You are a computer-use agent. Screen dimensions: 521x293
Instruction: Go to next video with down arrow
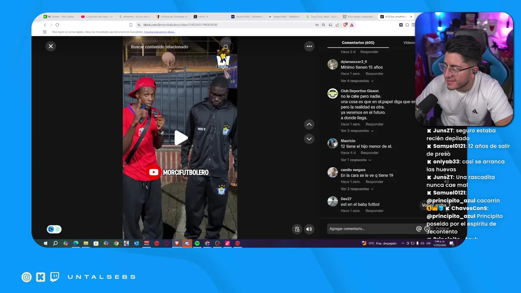309,139
